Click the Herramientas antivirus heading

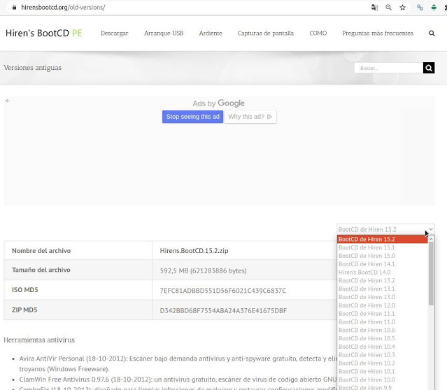coord(39,340)
